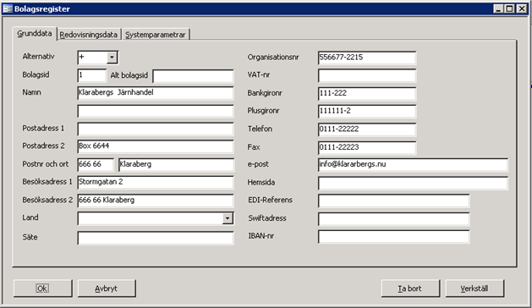The image size is (532, 308).
Task: Click the Swiftadress input field
Action: click(394, 219)
